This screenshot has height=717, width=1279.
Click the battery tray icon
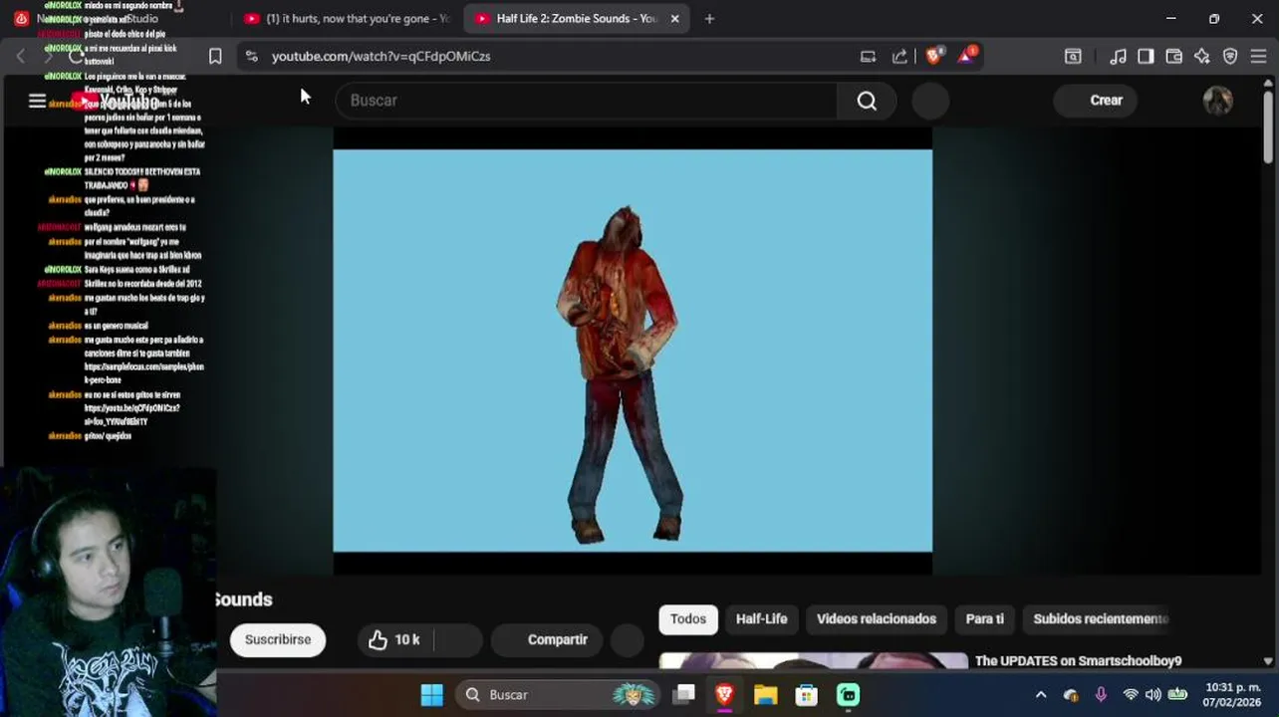[x=1177, y=695]
